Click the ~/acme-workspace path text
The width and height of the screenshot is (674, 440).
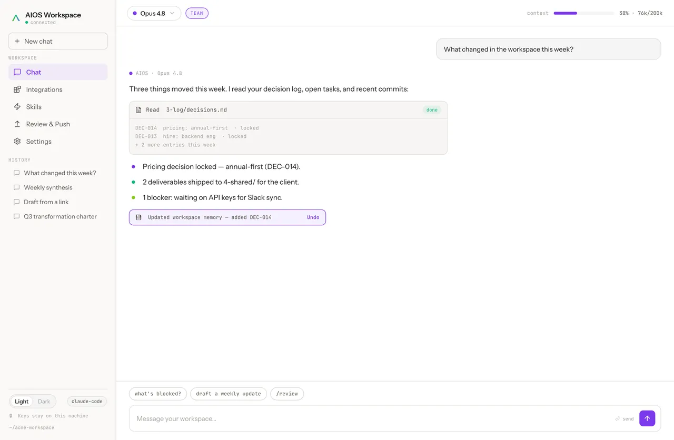32,427
